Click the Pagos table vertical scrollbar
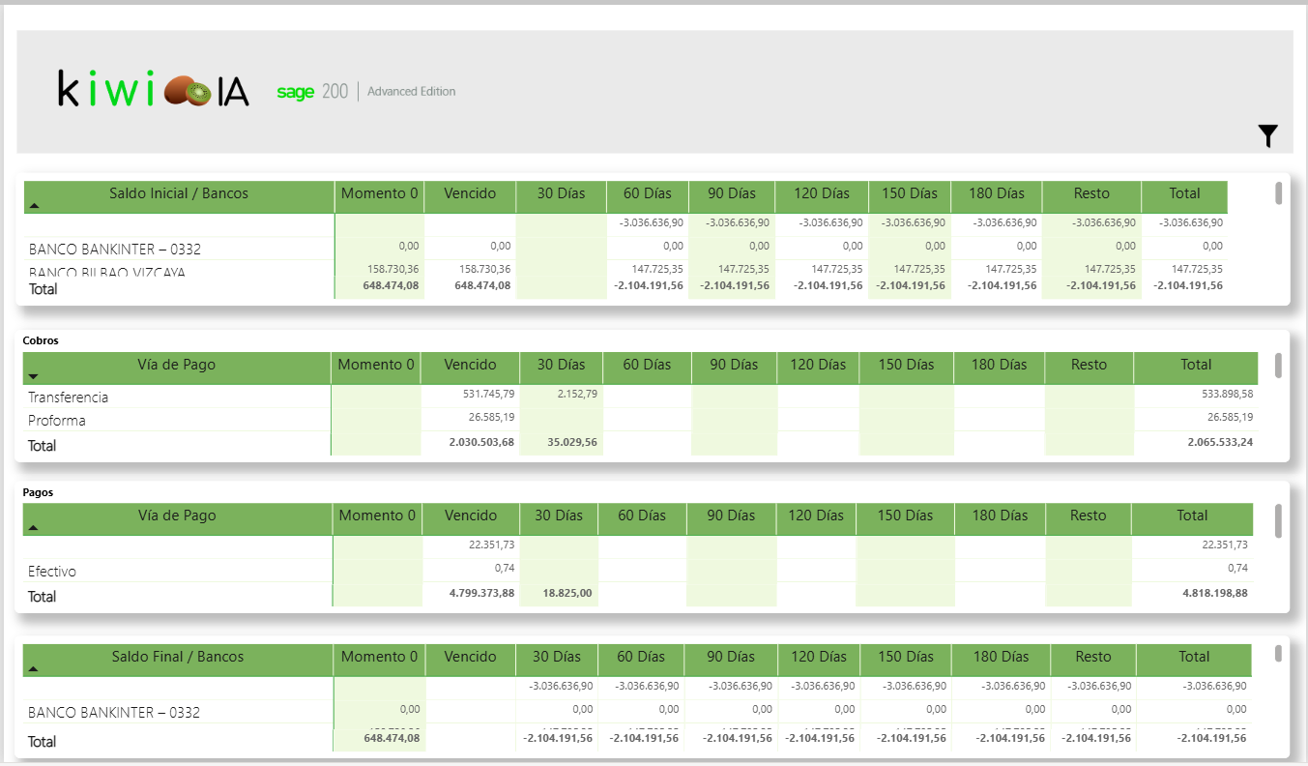 coord(1278,520)
